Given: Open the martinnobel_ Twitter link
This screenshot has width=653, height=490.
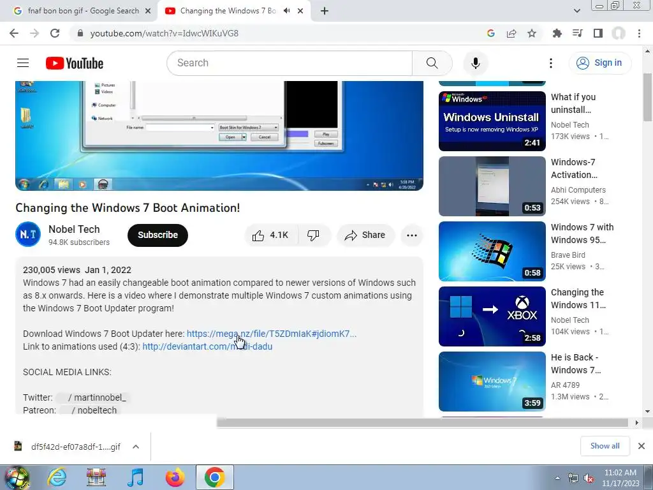Looking at the screenshot, I should (x=92, y=397).
